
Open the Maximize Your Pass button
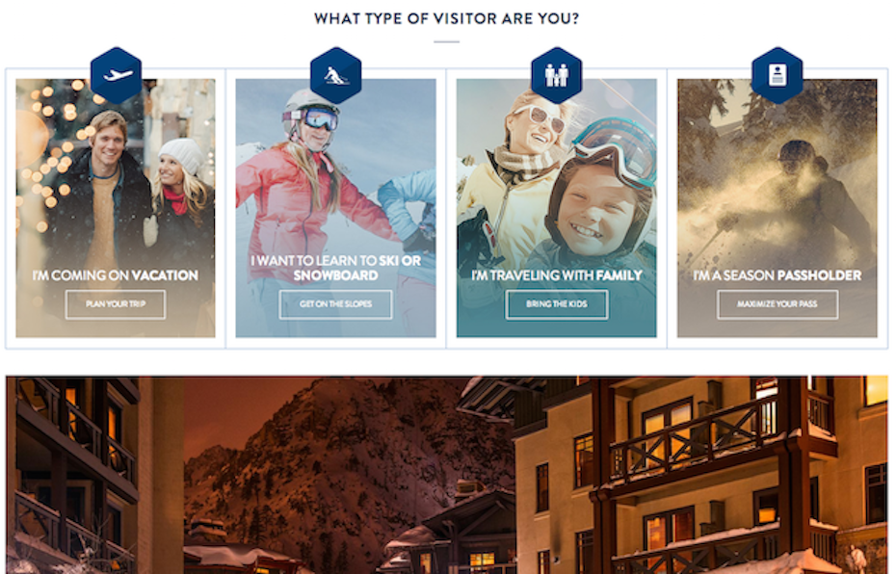tap(777, 304)
